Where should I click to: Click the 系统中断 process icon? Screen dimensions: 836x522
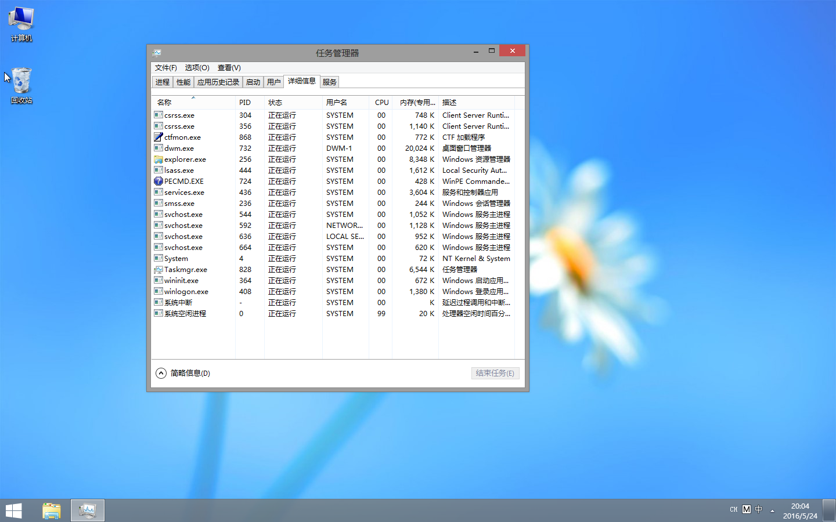pos(158,302)
